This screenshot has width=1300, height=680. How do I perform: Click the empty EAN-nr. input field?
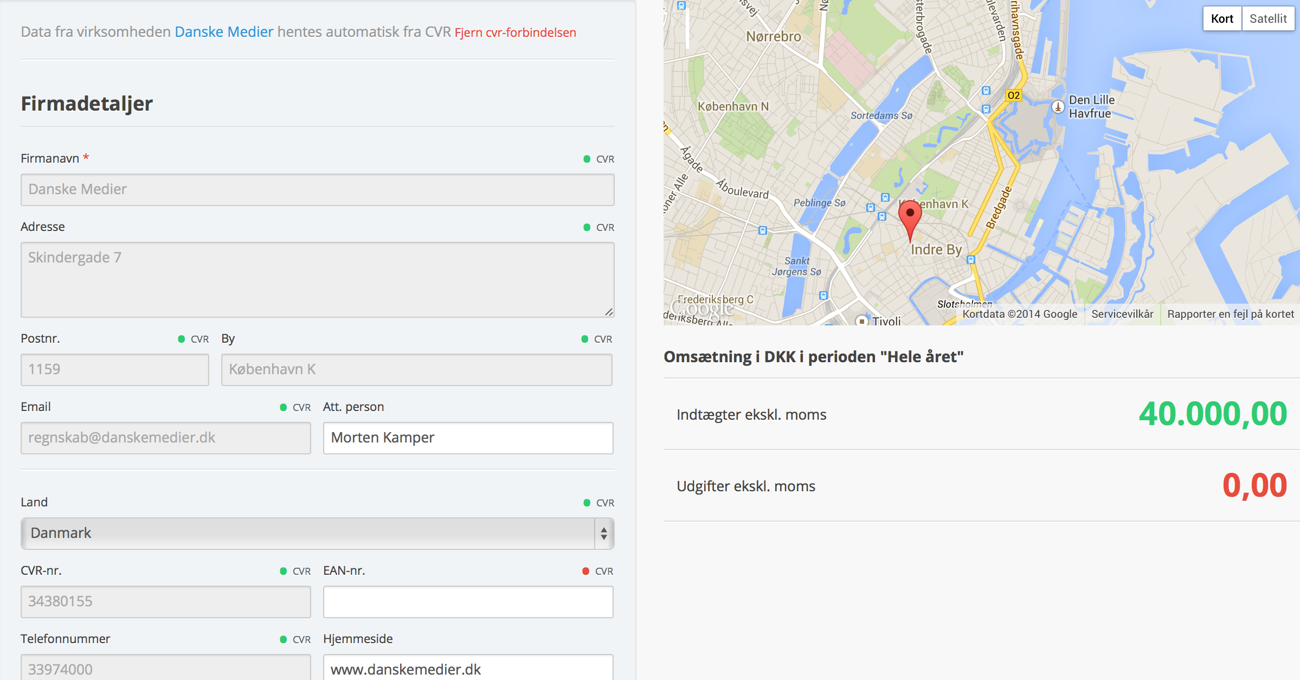click(468, 601)
